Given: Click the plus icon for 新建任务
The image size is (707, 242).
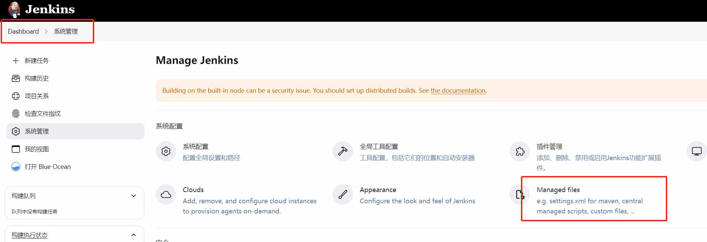Looking at the screenshot, I should pyautogui.click(x=16, y=60).
